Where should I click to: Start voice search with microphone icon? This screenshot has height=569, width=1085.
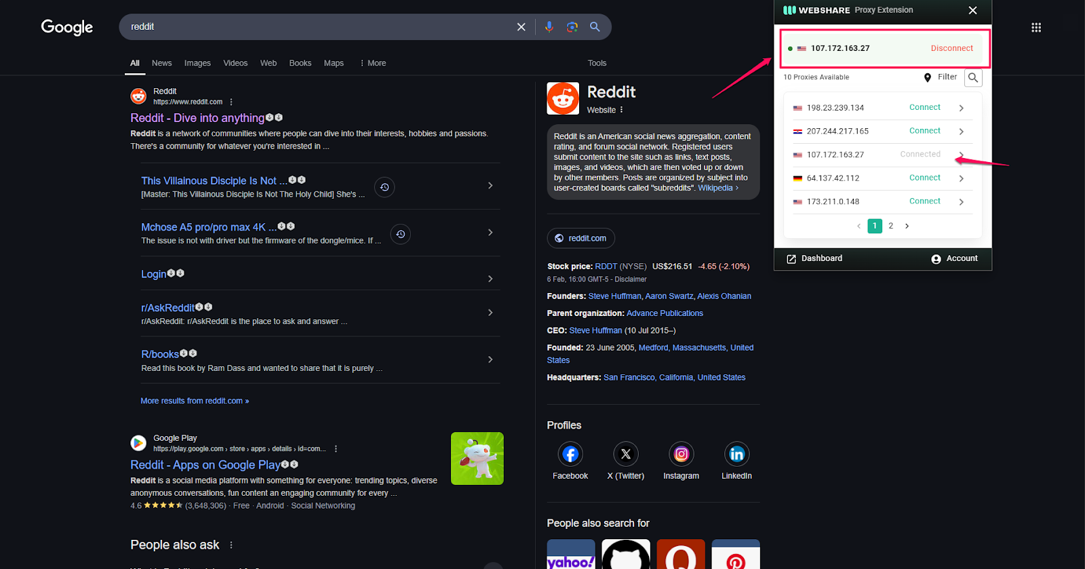549,27
